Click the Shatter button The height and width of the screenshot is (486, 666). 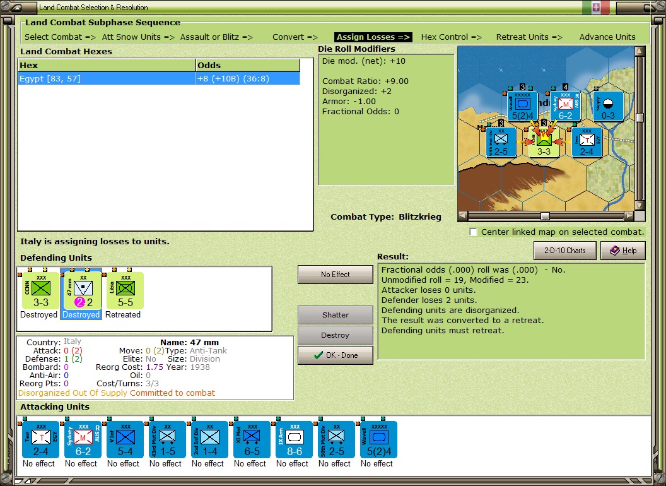[x=336, y=315]
